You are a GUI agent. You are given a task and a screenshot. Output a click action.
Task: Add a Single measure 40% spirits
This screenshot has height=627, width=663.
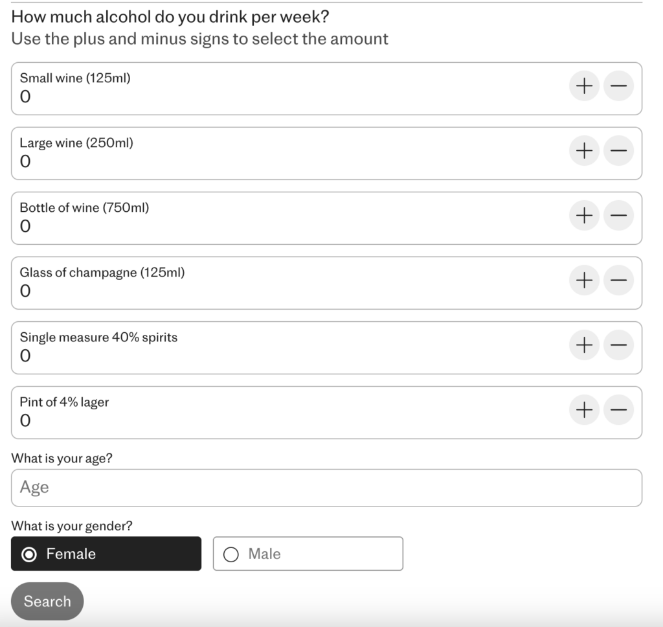click(584, 345)
